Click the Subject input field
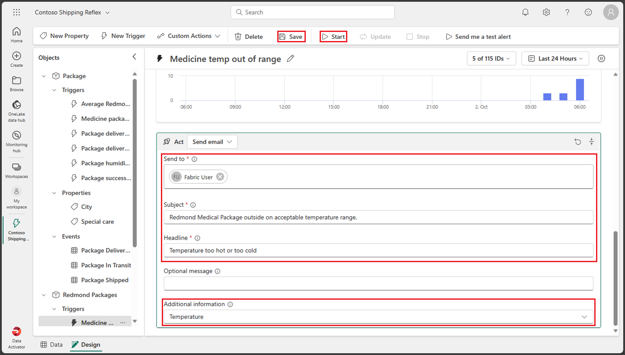 (378, 217)
